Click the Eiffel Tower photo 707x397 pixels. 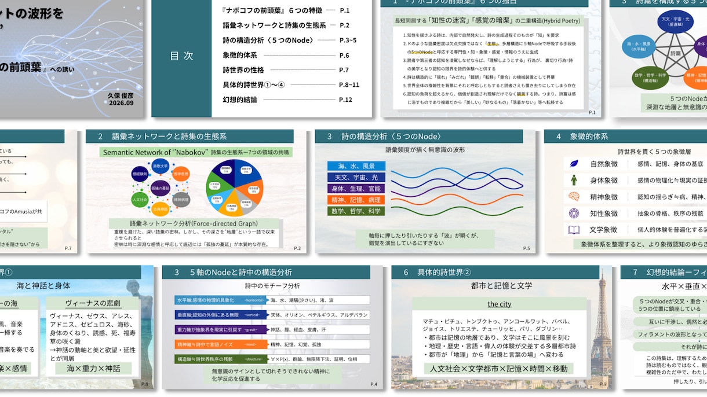[601, 327]
